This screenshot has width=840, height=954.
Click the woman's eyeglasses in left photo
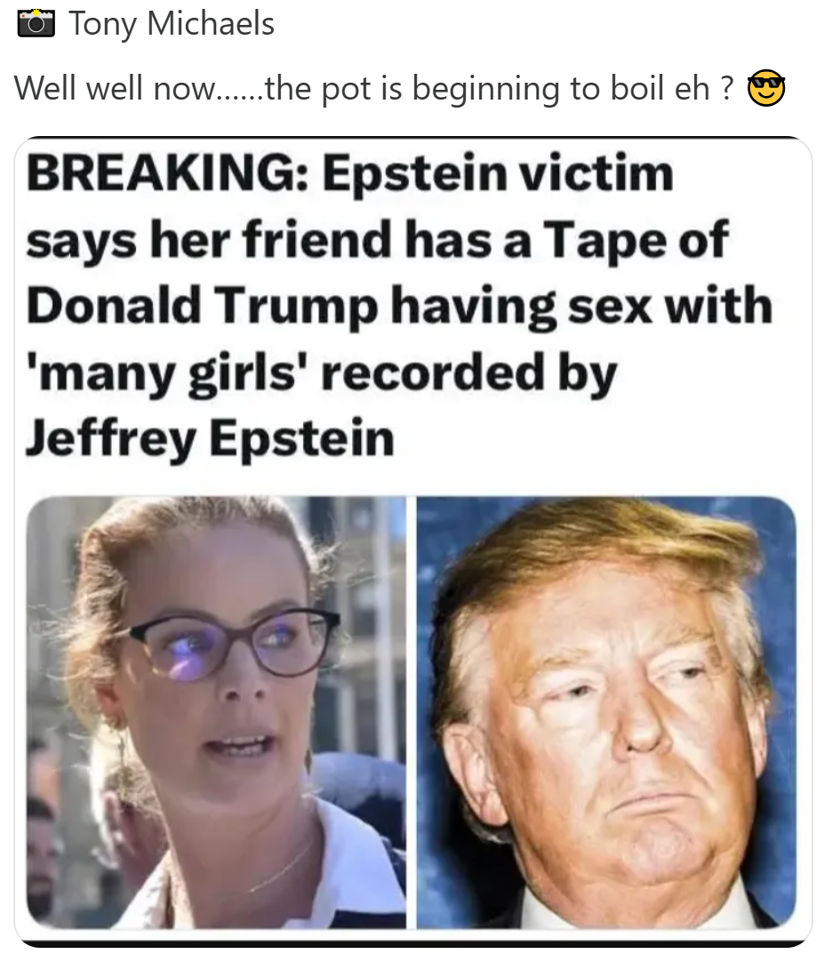click(234, 643)
